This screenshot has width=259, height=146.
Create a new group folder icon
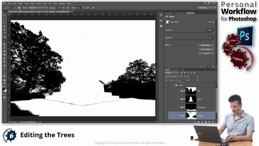click(x=206, y=122)
